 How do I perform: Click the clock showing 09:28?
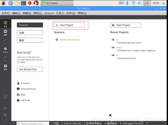[156, 3]
